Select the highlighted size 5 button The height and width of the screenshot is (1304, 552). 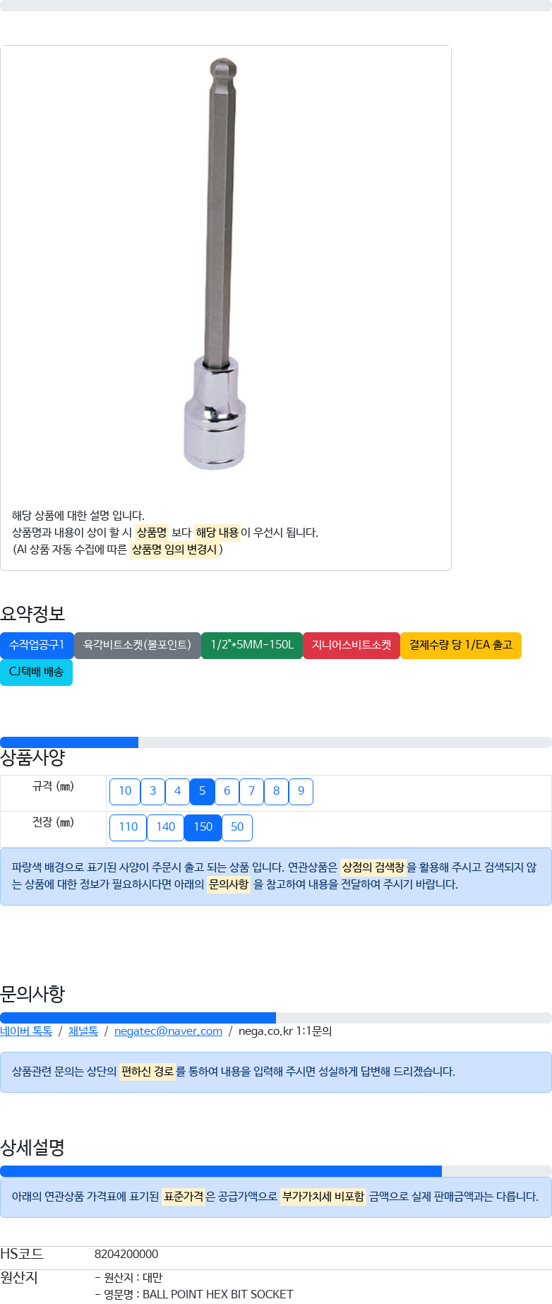click(x=202, y=791)
